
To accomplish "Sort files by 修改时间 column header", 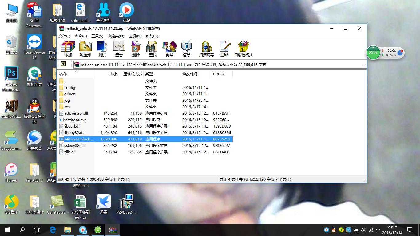I will pyautogui.click(x=196, y=74).
